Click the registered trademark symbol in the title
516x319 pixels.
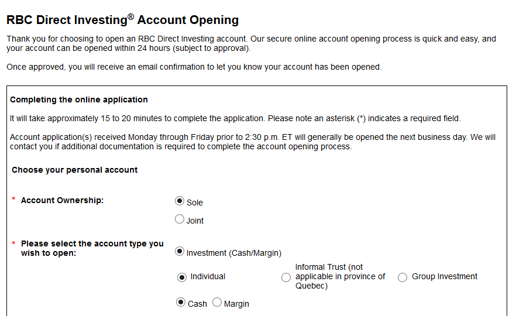click(131, 16)
